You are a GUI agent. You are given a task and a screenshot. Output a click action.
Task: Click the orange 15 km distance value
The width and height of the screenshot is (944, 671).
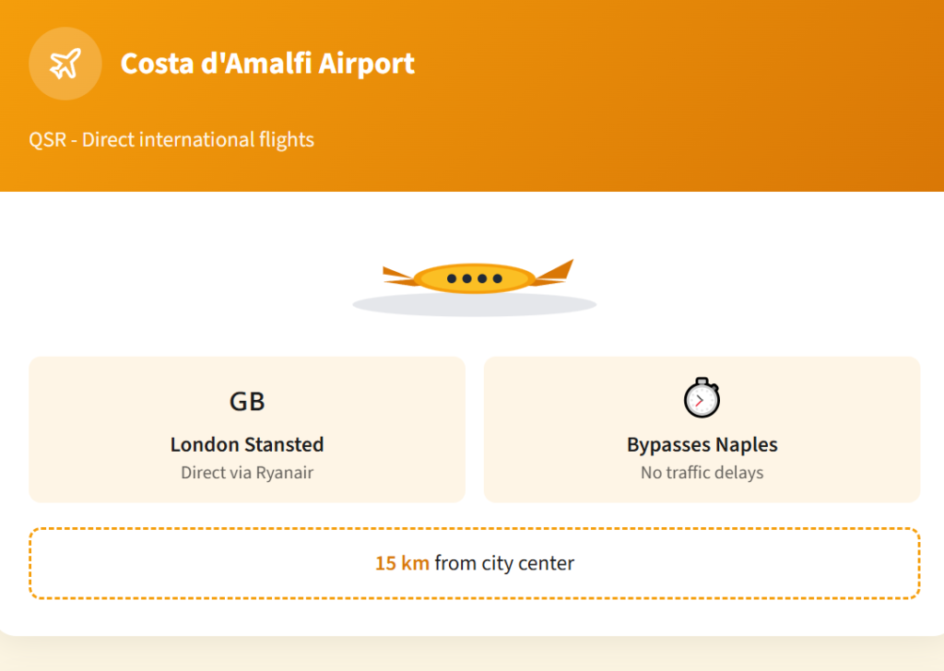pos(402,562)
